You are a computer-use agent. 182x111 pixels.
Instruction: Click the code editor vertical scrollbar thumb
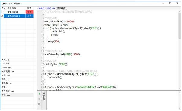click(x=180, y=26)
